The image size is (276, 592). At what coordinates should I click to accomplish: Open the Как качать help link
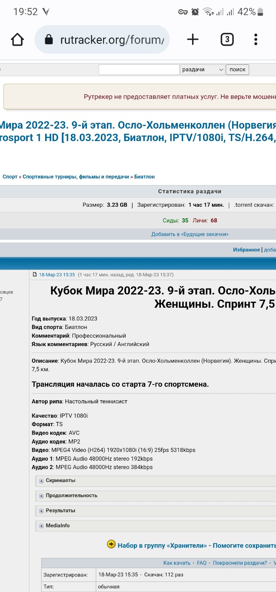pyautogui.click(x=177, y=563)
